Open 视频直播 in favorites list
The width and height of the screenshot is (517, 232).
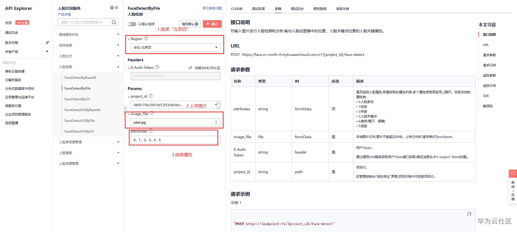click(12, 123)
